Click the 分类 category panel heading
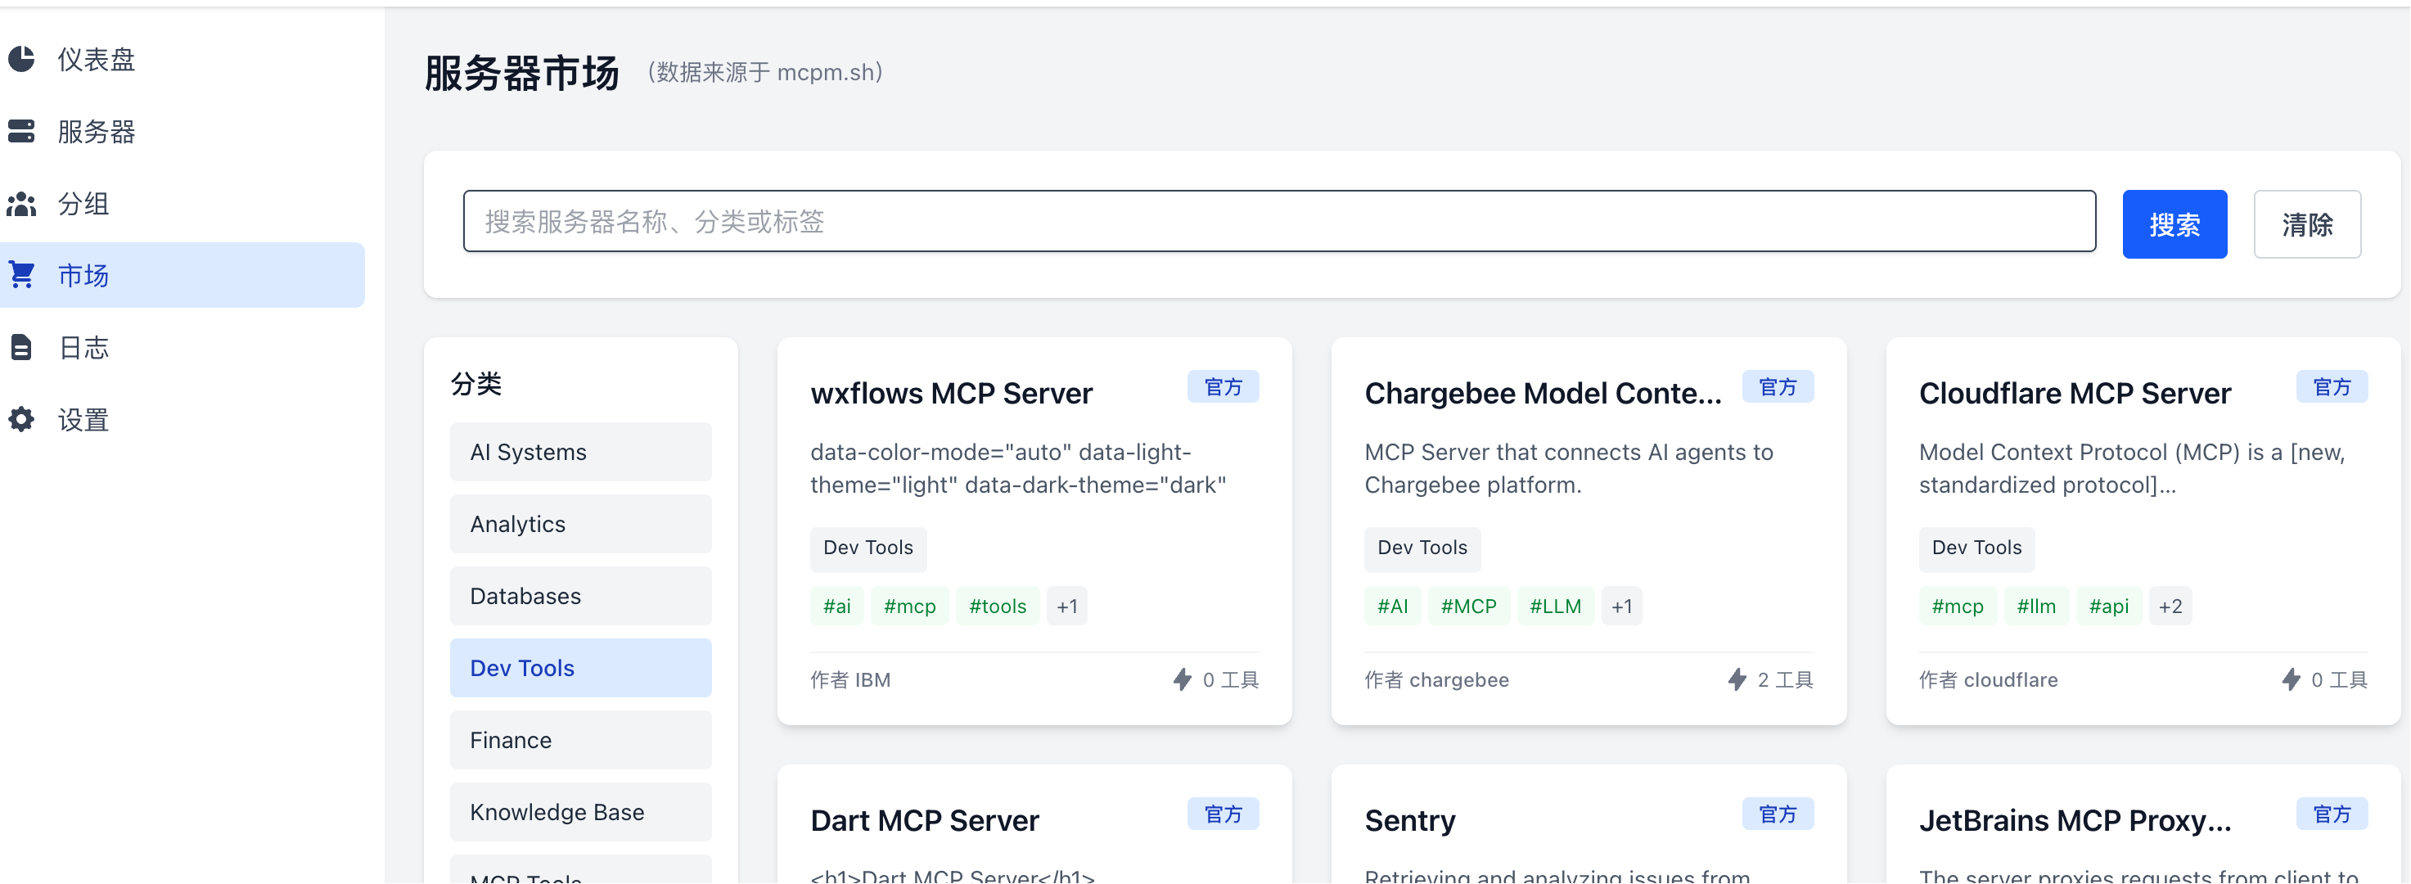Viewport: 2411px width, 884px height. point(476,384)
